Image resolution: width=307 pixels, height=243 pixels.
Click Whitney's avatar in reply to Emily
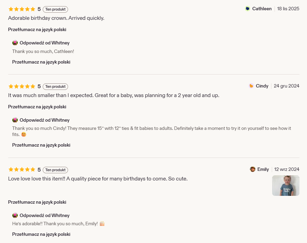[15, 216]
